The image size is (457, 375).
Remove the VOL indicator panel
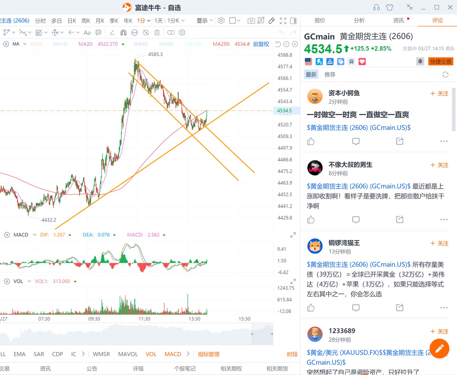pos(6,281)
